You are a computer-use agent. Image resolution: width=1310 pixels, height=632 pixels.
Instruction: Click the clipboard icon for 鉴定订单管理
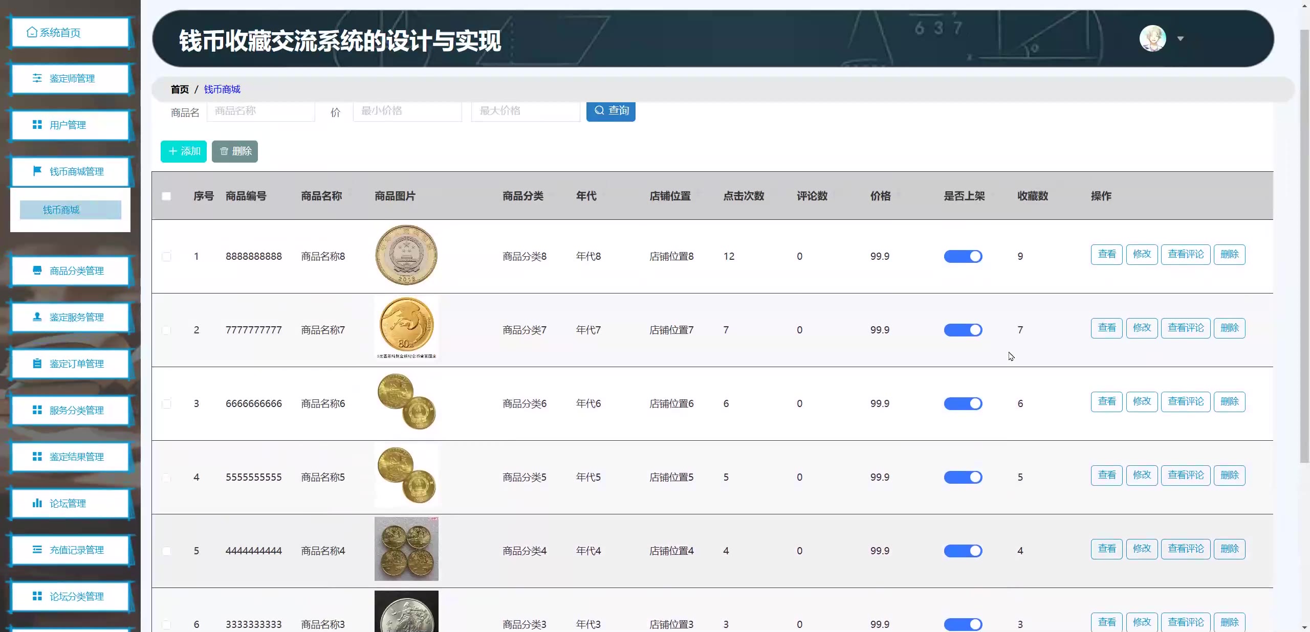click(37, 364)
